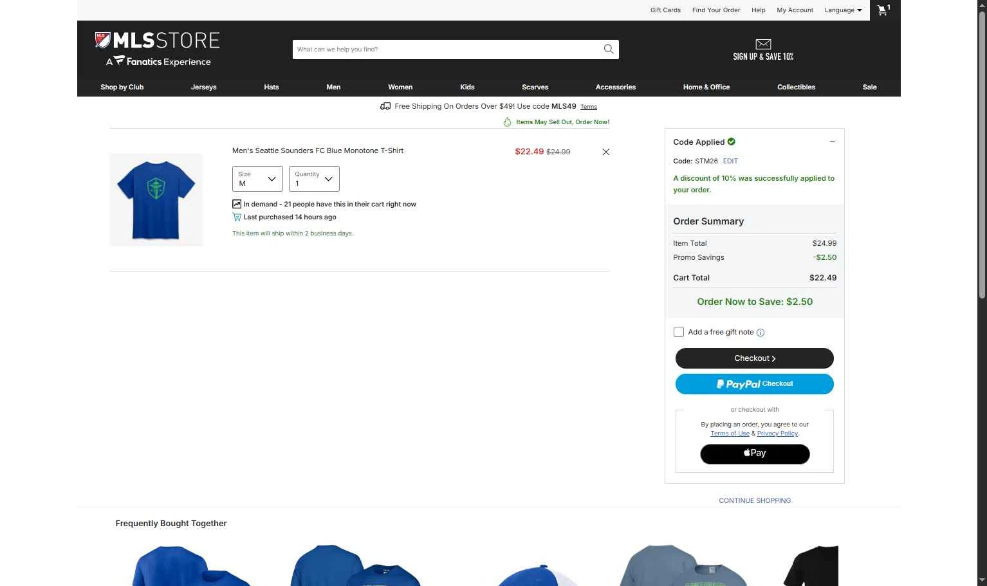Collapse the Code Applied section
The image size is (987, 586).
pos(832,142)
